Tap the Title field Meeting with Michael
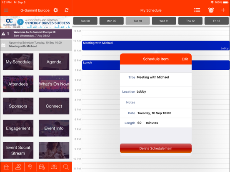This screenshot has height=172, width=230. (x=156, y=79)
